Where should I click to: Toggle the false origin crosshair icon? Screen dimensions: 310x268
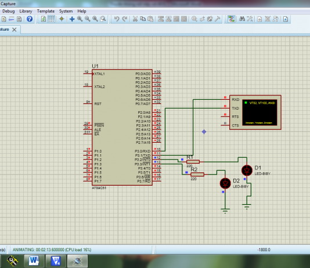tap(62, 19)
